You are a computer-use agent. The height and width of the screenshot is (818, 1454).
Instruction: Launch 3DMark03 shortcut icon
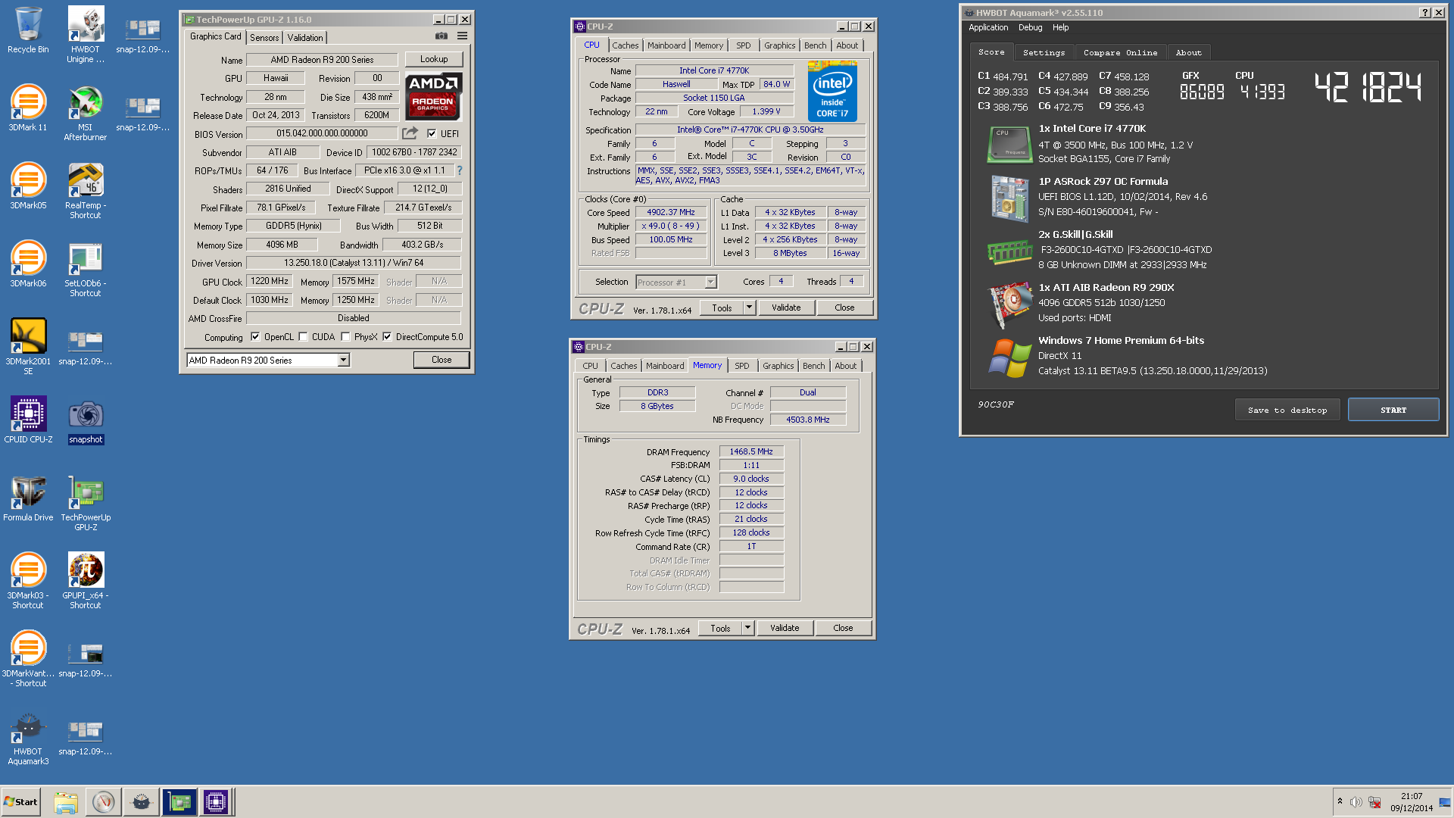tap(28, 580)
